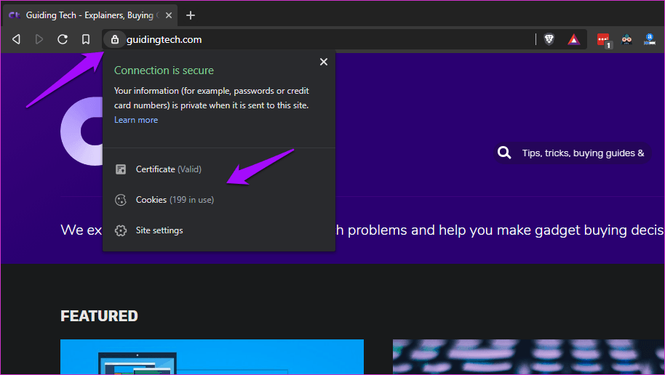
Task: Close the connection info popup
Action: 324,62
